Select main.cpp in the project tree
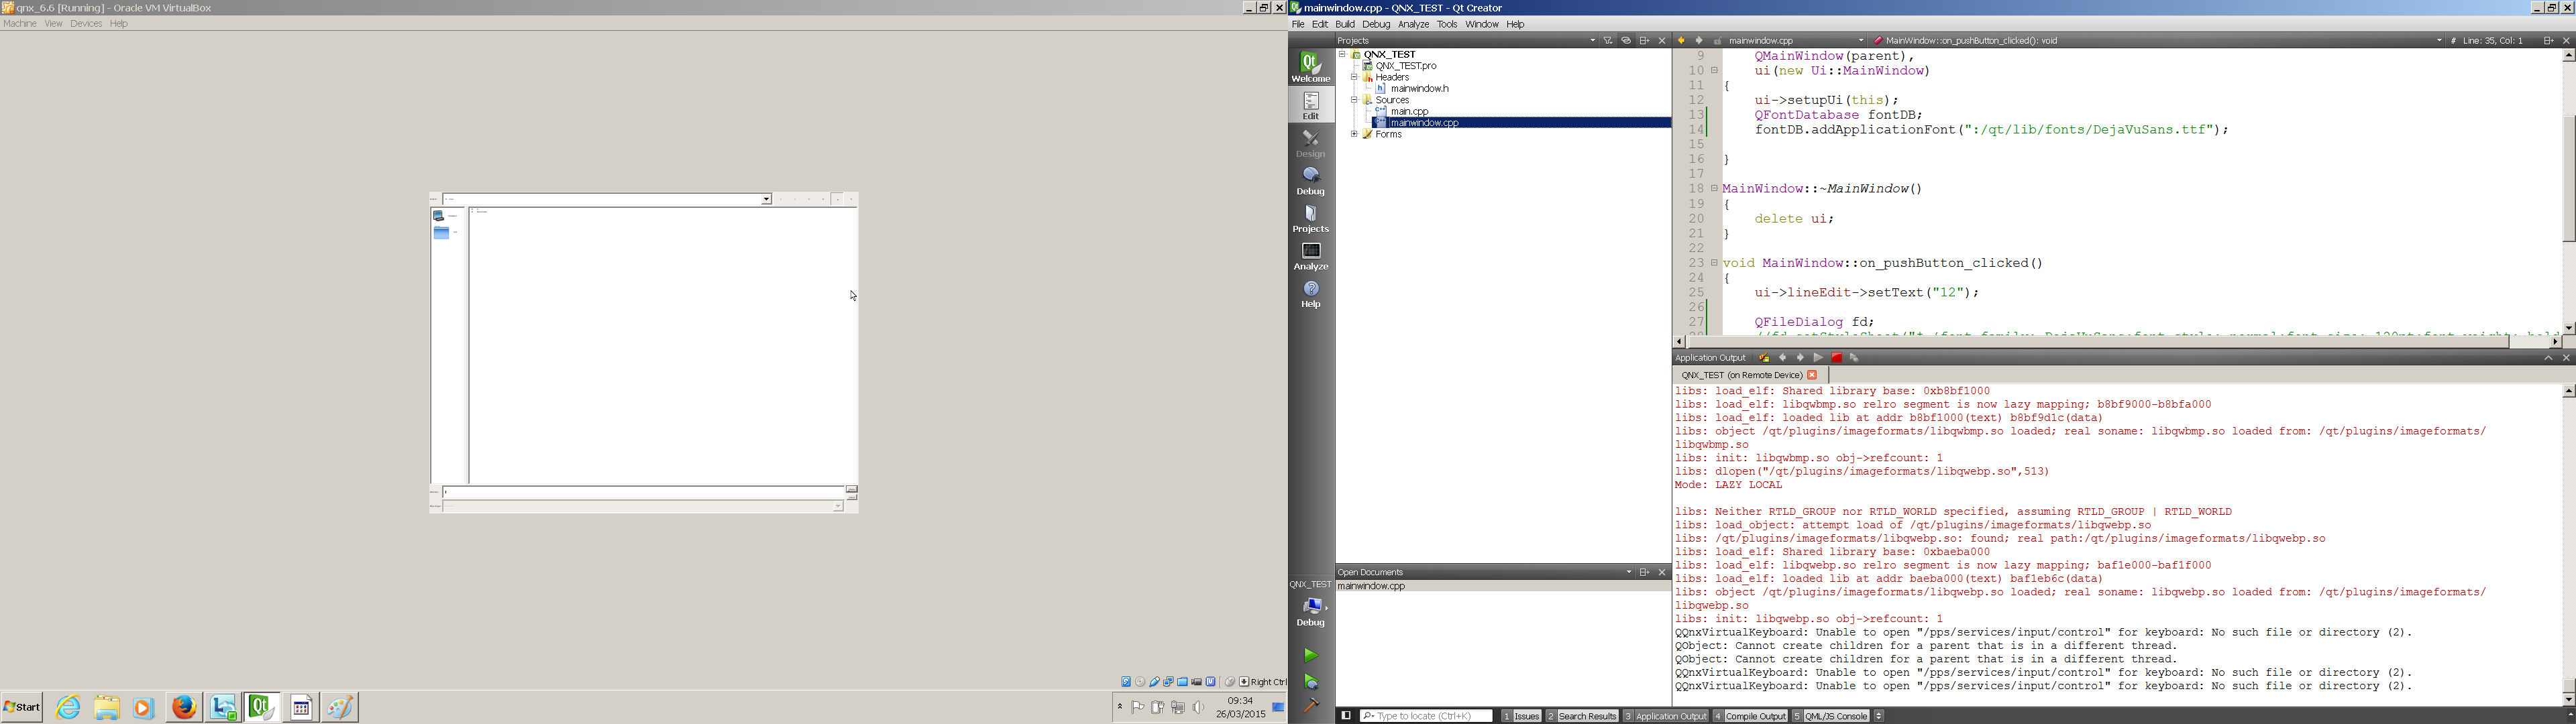Image resolution: width=2576 pixels, height=724 pixels. 1409,111
